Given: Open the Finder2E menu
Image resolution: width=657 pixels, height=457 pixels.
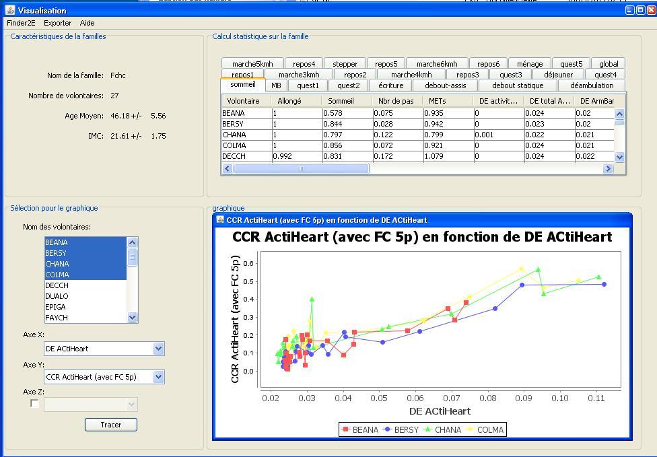Looking at the screenshot, I should (x=21, y=23).
